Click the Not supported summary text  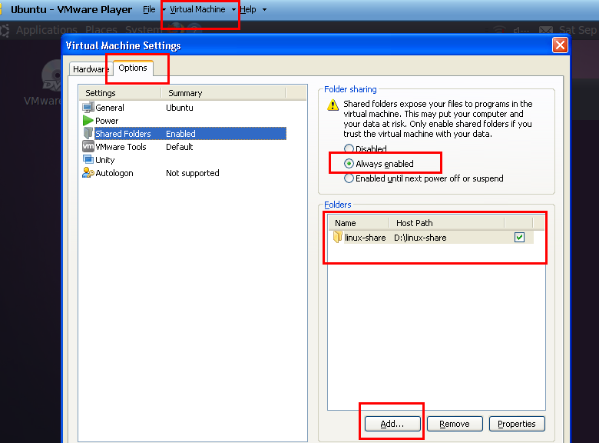pyautogui.click(x=193, y=173)
